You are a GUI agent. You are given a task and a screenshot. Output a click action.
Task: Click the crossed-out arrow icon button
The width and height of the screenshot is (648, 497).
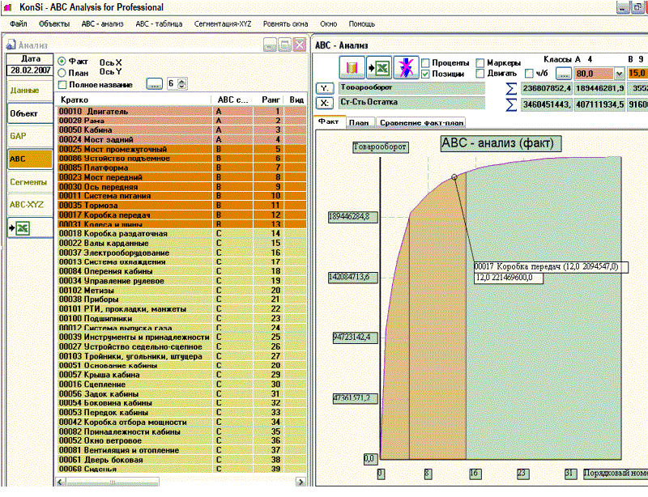pyautogui.click(x=406, y=67)
